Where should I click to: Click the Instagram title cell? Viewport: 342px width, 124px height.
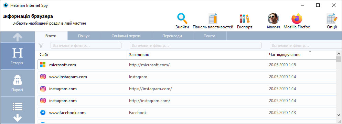coord(138,77)
